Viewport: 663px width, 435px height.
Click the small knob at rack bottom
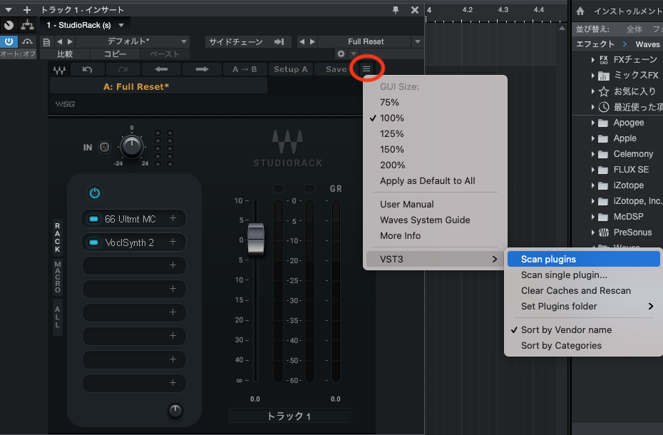pyautogui.click(x=175, y=411)
